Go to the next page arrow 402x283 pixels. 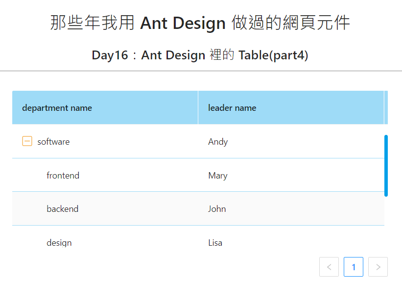tap(378, 267)
